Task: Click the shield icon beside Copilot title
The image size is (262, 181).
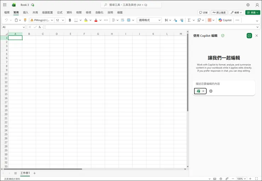Action: (223, 36)
